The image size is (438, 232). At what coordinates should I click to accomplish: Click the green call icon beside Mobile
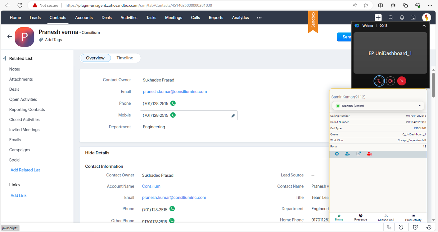point(173,115)
